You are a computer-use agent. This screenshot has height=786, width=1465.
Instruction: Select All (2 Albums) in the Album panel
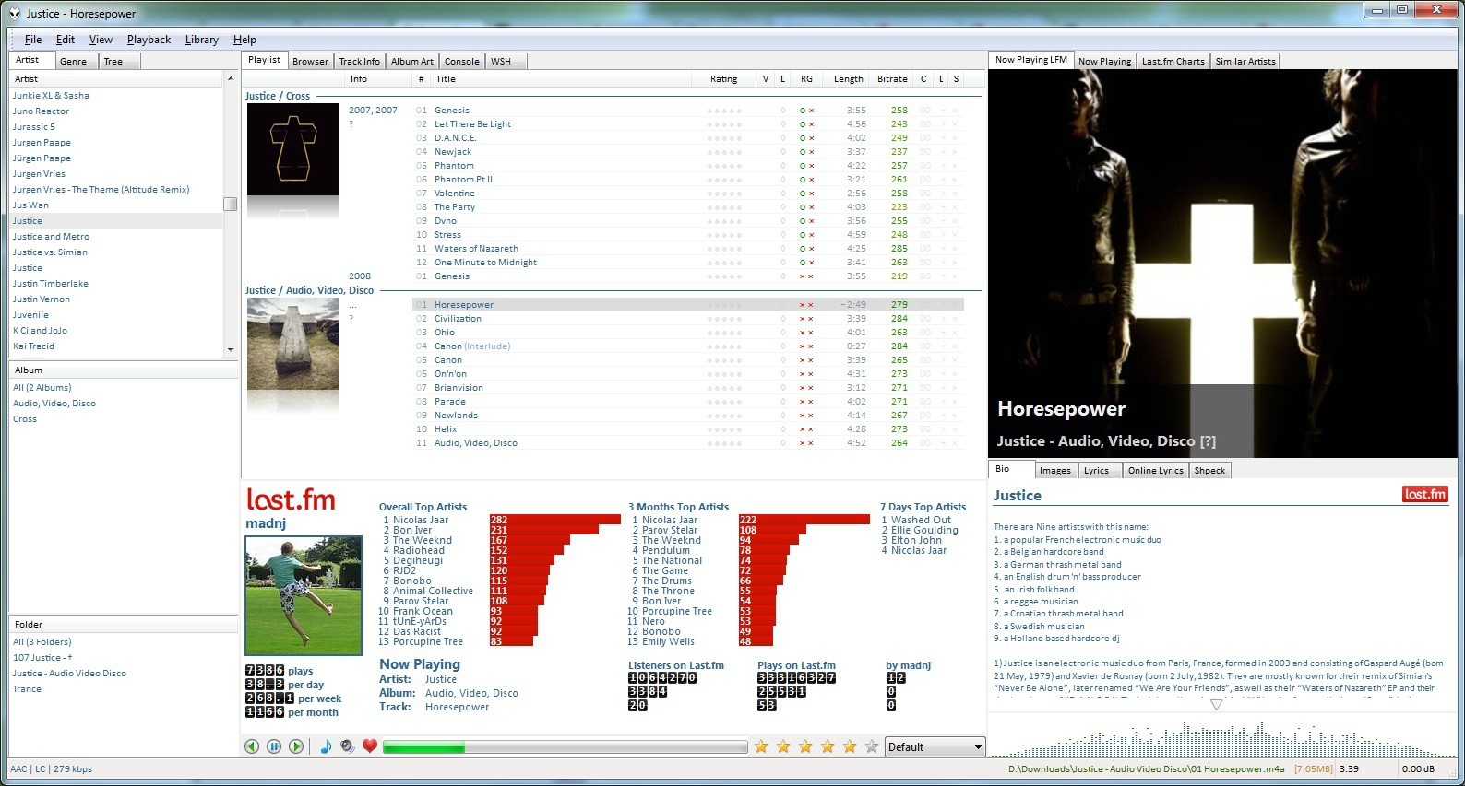42,388
